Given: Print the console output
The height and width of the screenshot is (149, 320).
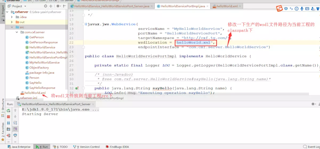Looking at the screenshot, I should click(15, 135).
